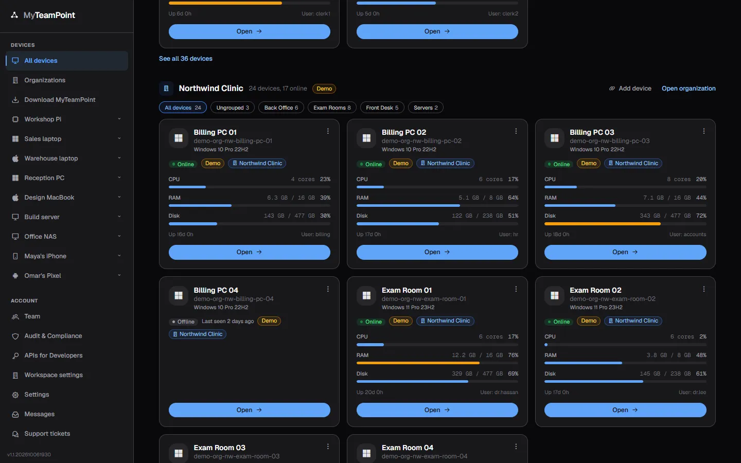The image size is (741, 463).
Task: Click the MyTeamPoint logo icon
Action: click(x=14, y=15)
